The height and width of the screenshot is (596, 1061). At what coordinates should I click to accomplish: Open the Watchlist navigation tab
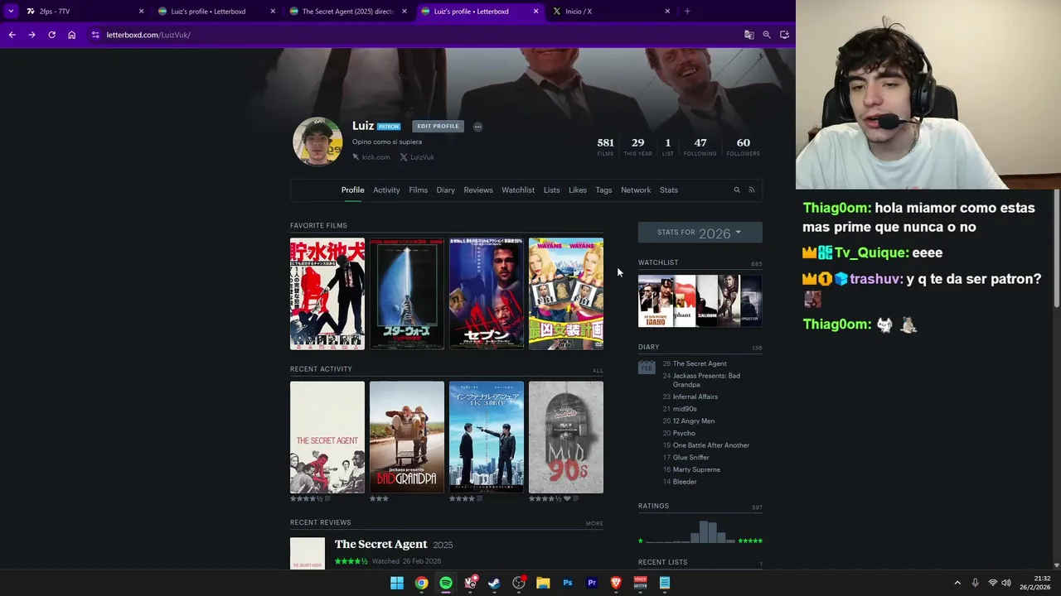click(x=518, y=190)
